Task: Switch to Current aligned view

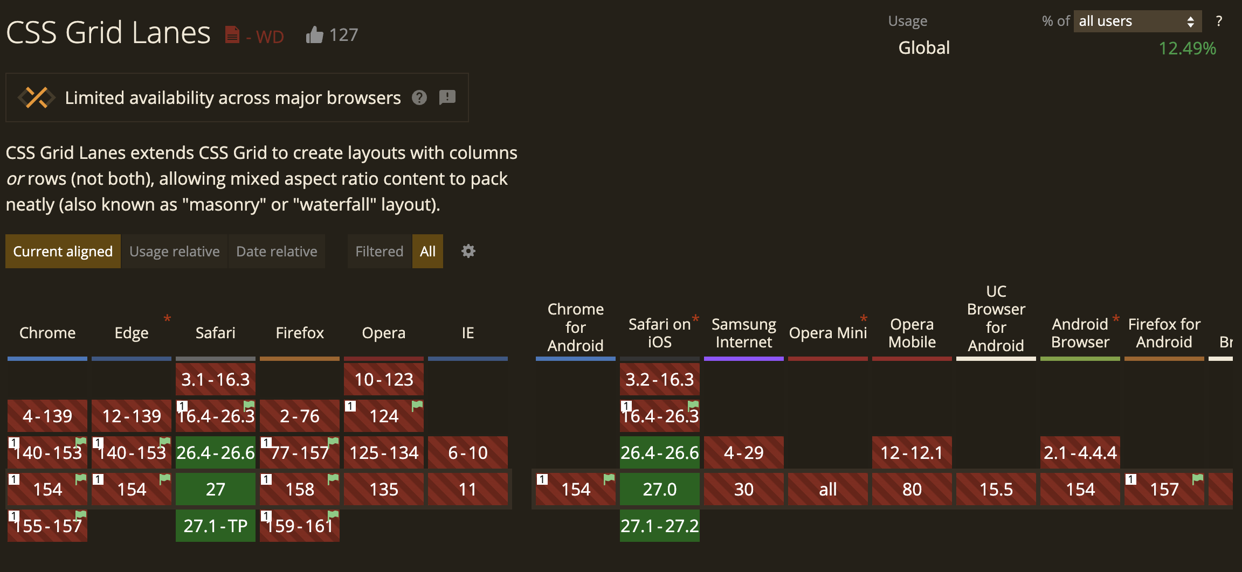Action: coord(63,251)
